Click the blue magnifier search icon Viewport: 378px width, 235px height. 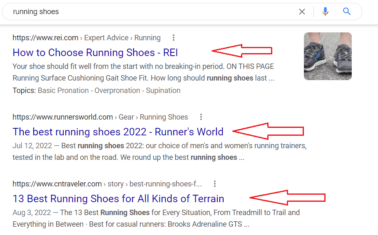tap(347, 11)
